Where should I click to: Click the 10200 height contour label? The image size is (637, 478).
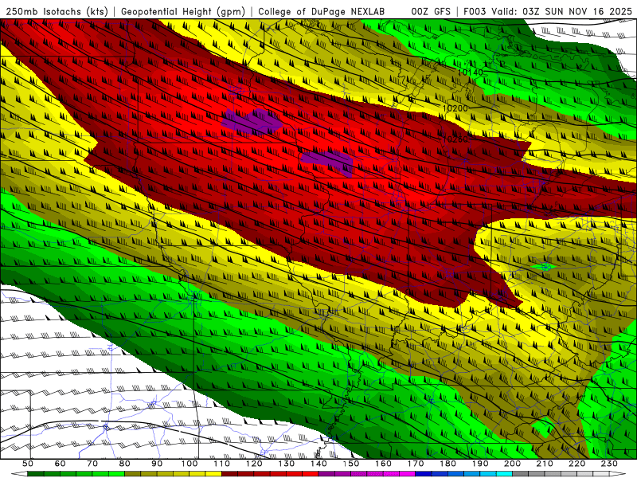coord(455,108)
